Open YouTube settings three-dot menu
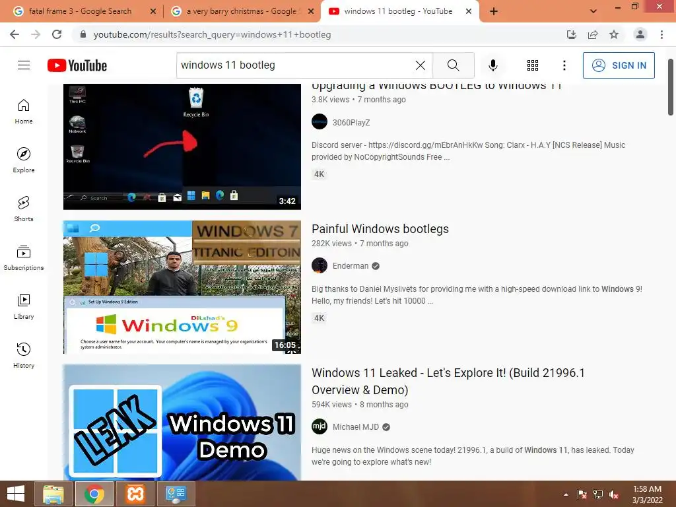The image size is (676, 507). pyautogui.click(x=564, y=65)
